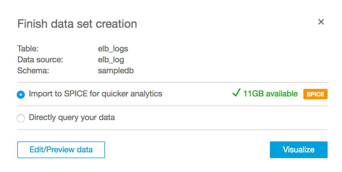Click the elb_logs table name
Image resolution: width=342 pixels, height=172 pixels.
pos(112,48)
